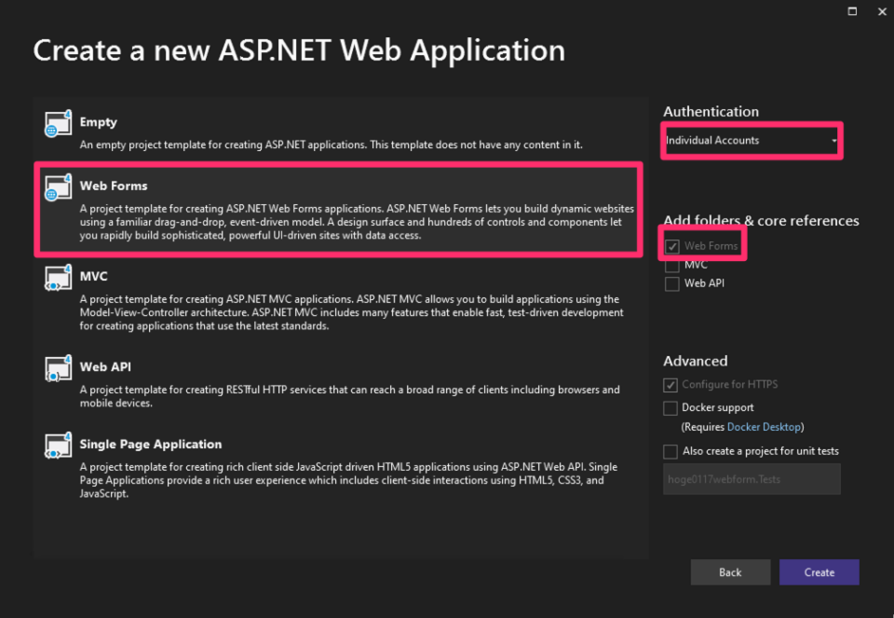Select the MVC template title

pyautogui.click(x=93, y=276)
